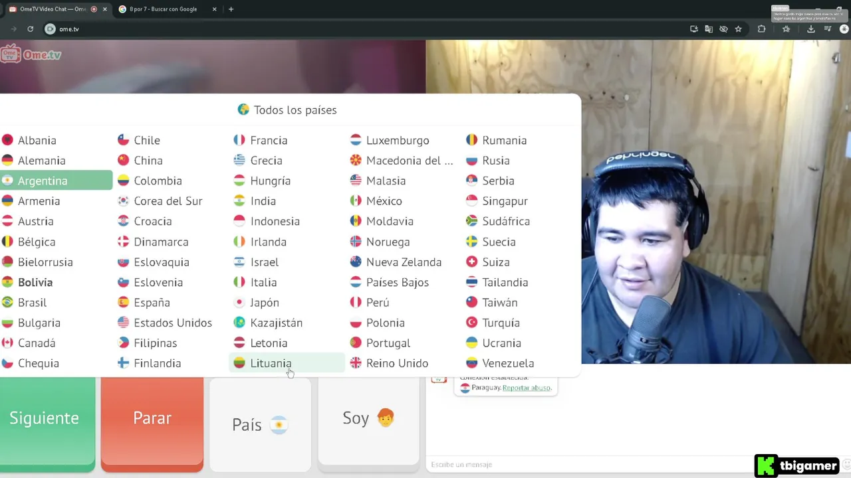Viewport: 851px width, 478px height.
Task: Choose Lituania from the country list
Action: pyautogui.click(x=287, y=363)
